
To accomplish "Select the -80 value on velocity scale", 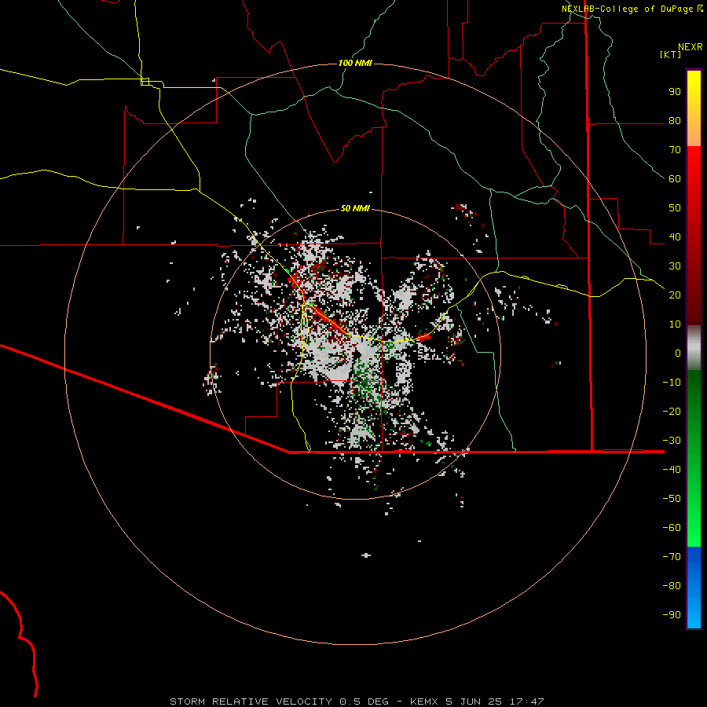I will point(672,586).
